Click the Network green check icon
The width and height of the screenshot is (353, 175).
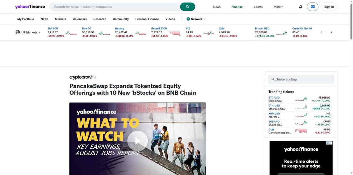[x=188, y=19]
